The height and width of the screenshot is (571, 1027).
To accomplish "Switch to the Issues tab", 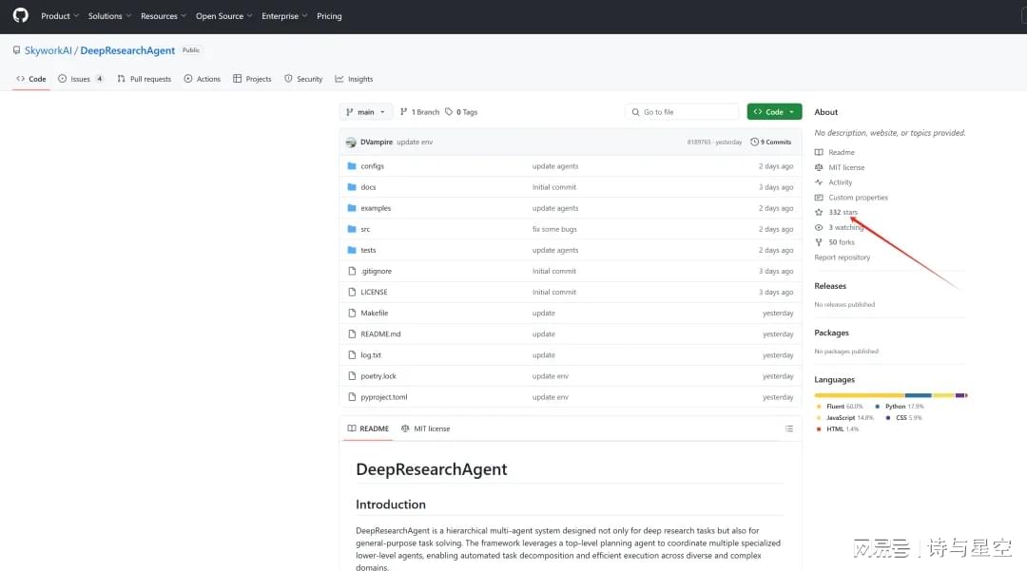I will tap(80, 79).
